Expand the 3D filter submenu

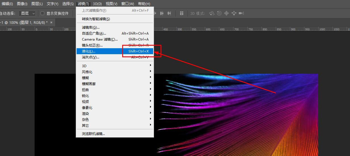click(115, 66)
